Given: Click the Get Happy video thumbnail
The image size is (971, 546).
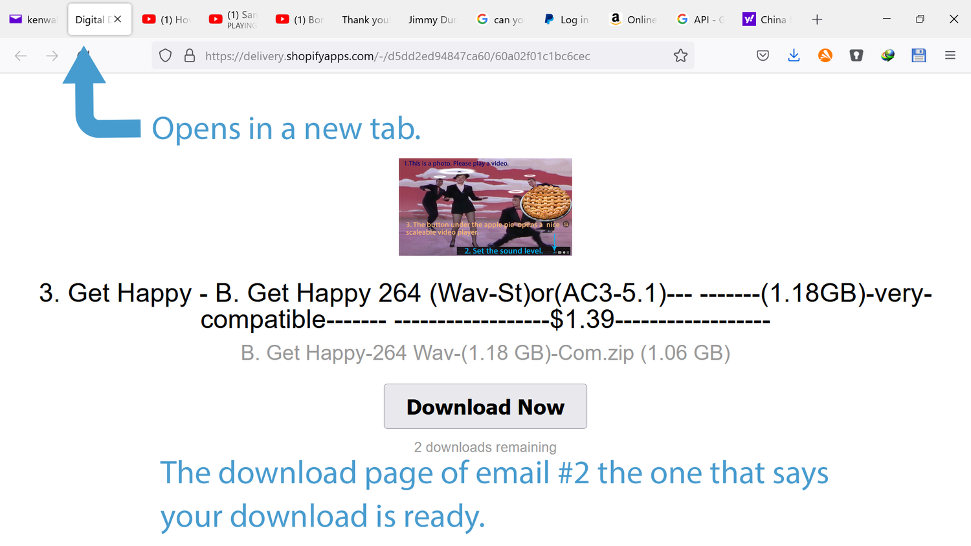Looking at the screenshot, I should [x=485, y=207].
